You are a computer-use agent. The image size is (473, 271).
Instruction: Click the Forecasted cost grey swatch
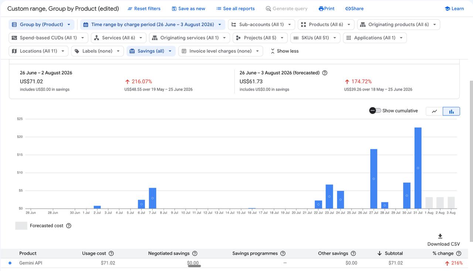pos(21,226)
